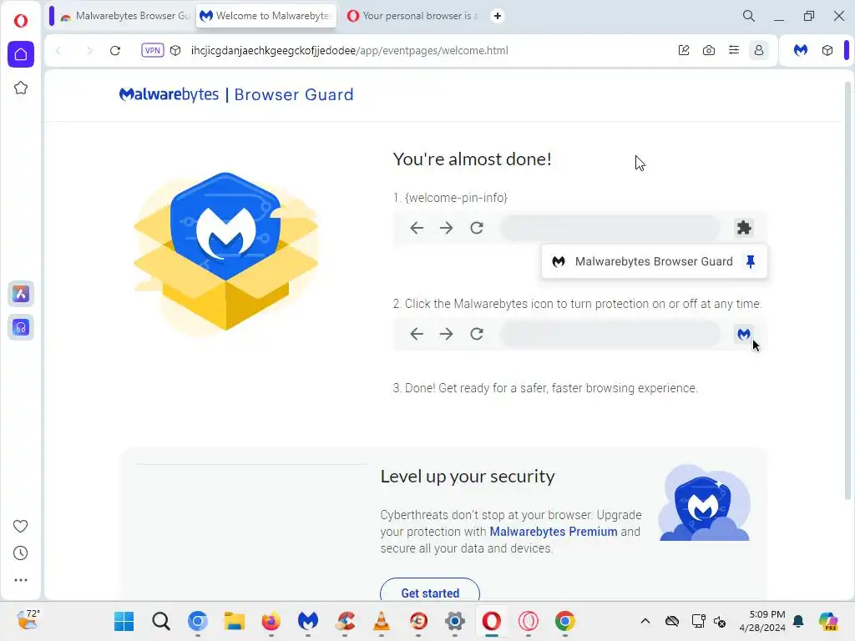Click the Malwarebytes extension icon in toolbar
Screen dimensions: 855x641
point(801,50)
